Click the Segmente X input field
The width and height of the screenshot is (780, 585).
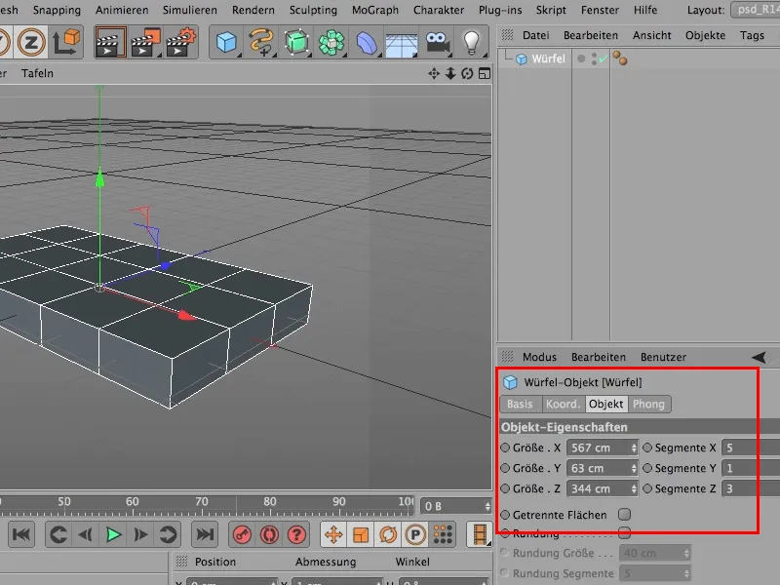(x=751, y=448)
